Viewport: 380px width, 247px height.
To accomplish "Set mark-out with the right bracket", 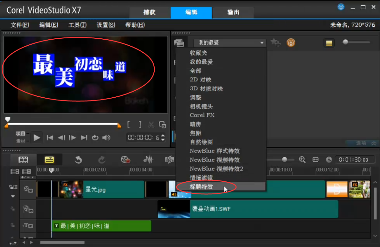I will pyautogui.click(x=140, y=125).
